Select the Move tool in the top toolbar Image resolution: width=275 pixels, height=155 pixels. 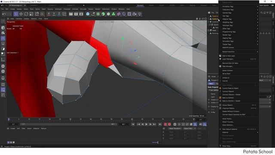(21, 14)
